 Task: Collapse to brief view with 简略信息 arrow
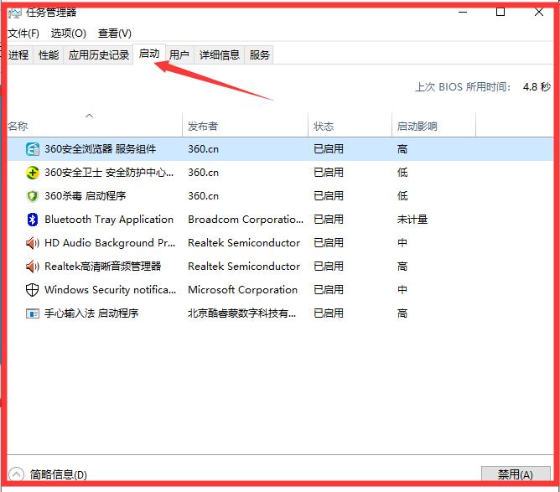click(x=16, y=474)
